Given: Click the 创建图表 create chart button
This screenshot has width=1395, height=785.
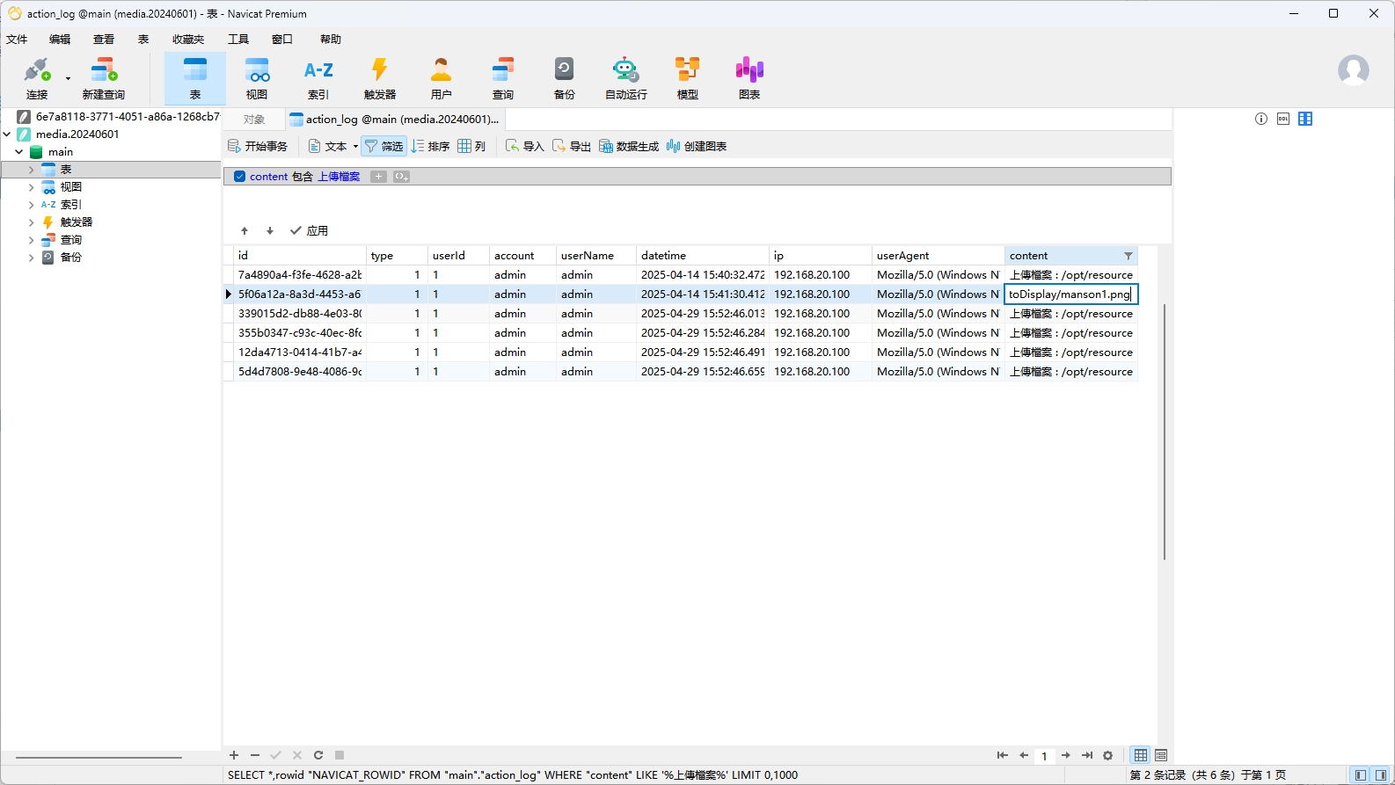Looking at the screenshot, I should click(697, 146).
